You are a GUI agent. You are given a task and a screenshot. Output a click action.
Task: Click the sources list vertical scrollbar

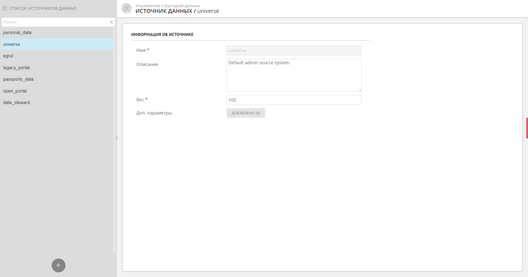[x=114, y=140]
